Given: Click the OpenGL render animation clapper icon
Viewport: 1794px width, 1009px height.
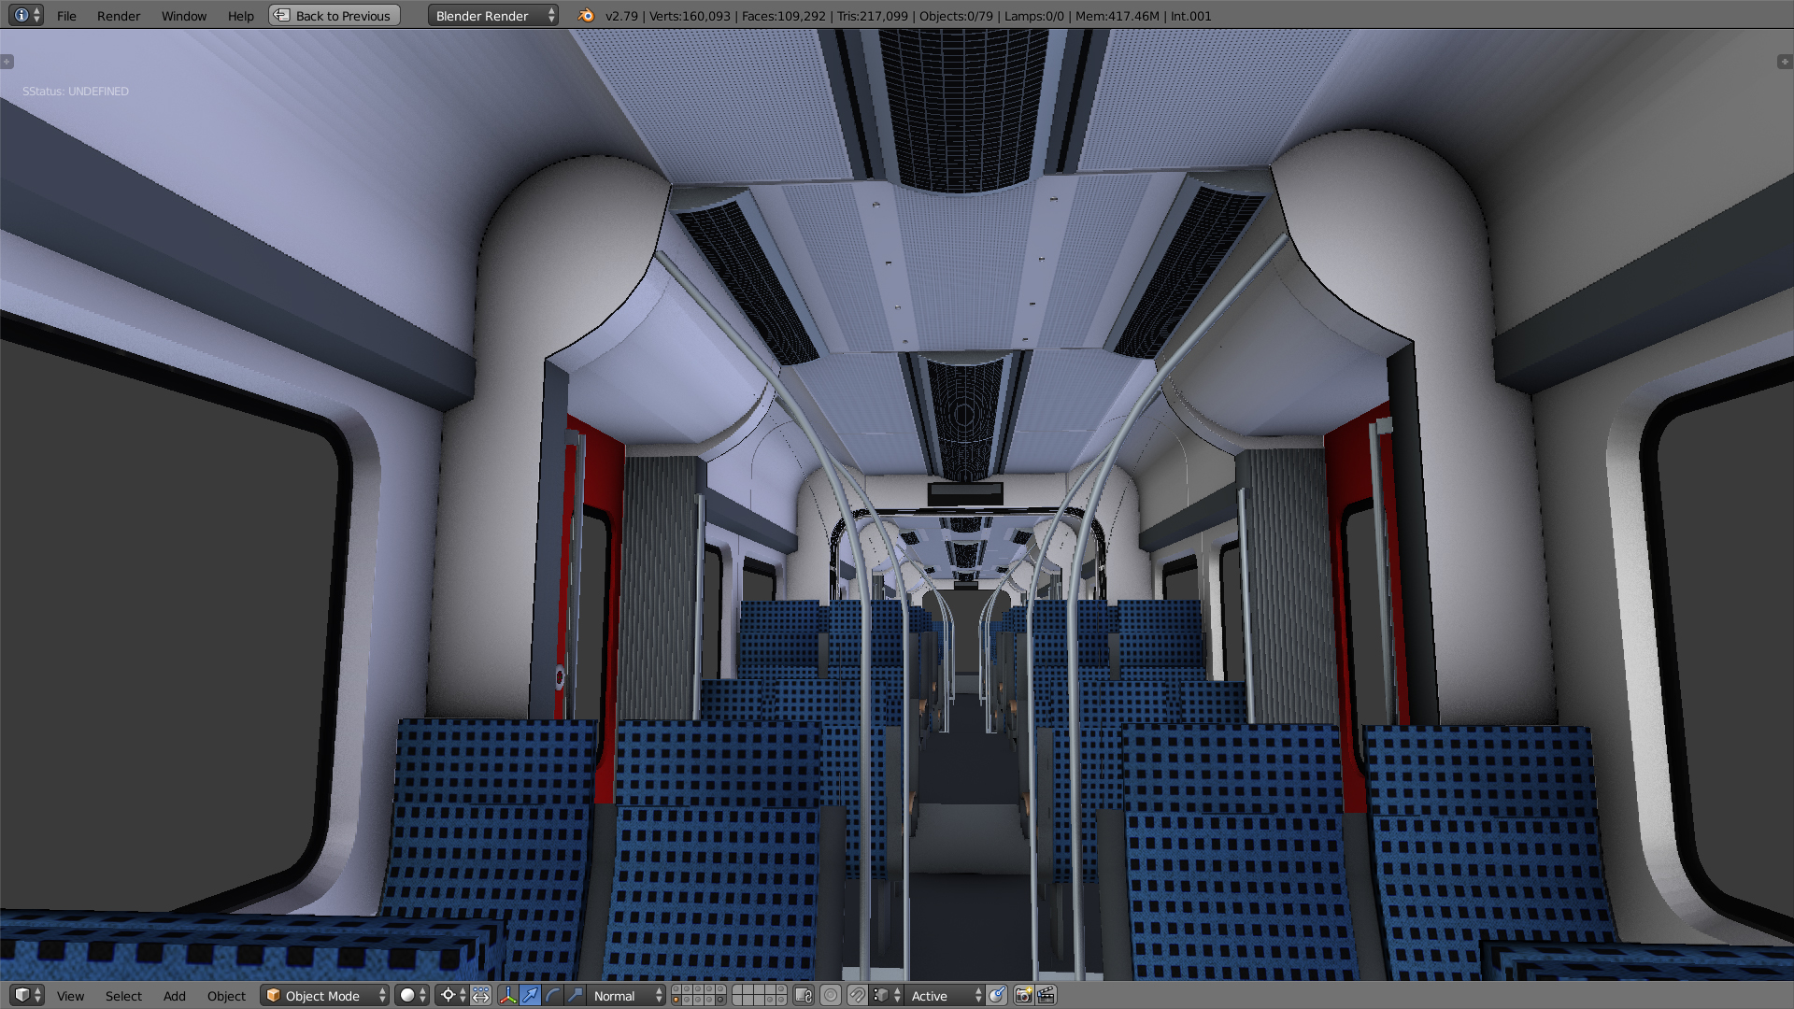Looking at the screenshot, I should pos(1046,996).
